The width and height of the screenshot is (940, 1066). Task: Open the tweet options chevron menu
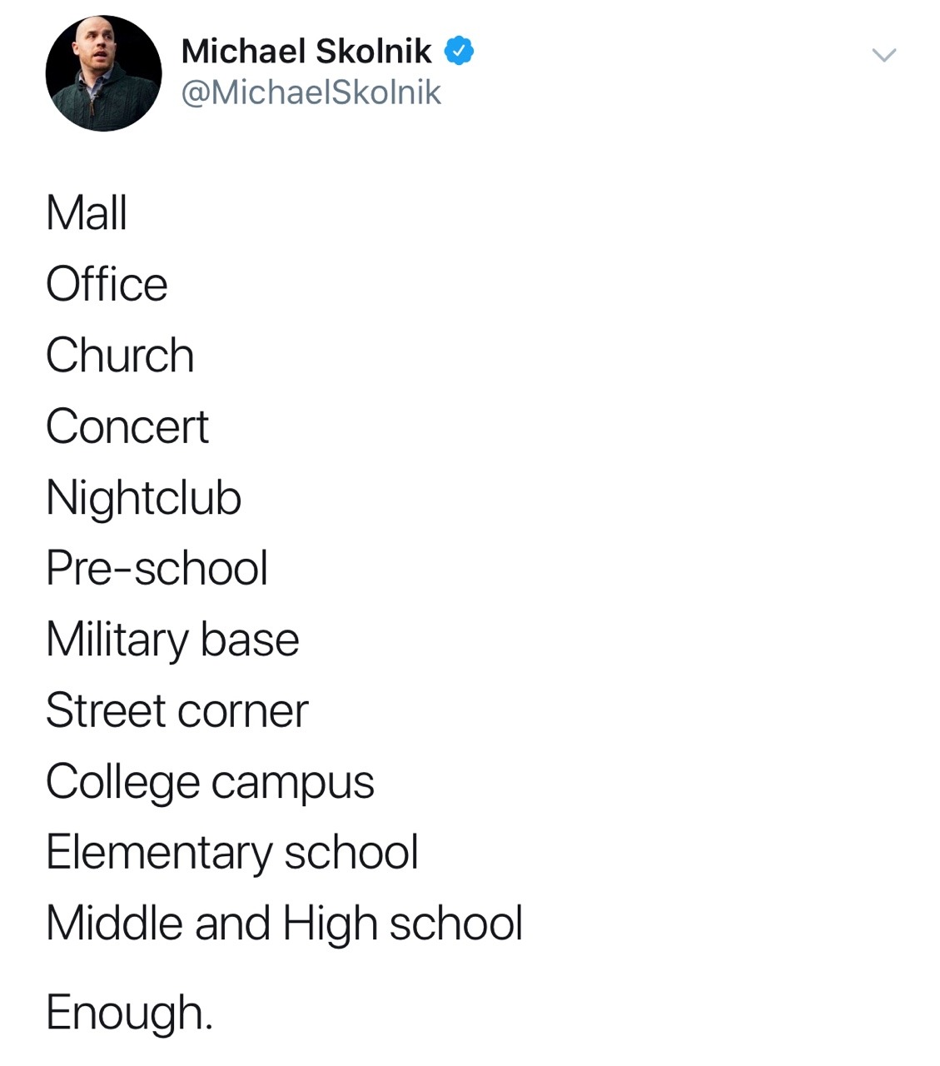click(x=883, y=56)
